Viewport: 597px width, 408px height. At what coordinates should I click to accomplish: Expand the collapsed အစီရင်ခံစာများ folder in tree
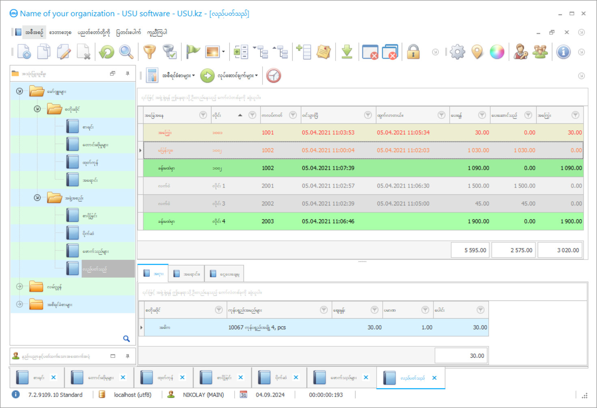click(x=19, y=304)
